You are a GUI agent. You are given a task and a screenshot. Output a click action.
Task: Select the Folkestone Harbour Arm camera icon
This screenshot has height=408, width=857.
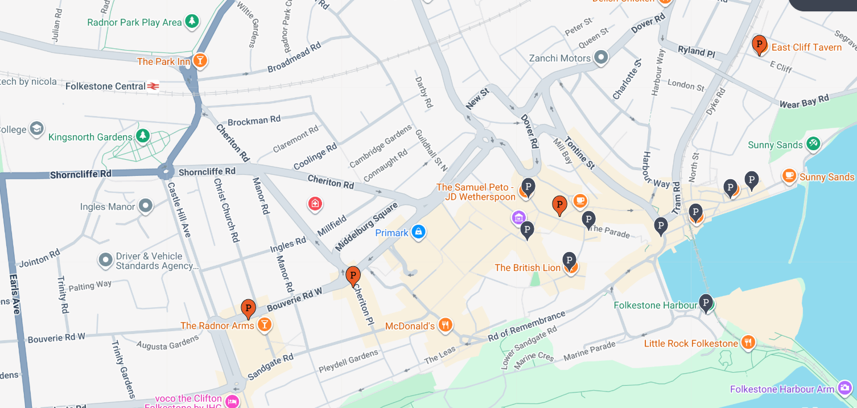(845, 389)
